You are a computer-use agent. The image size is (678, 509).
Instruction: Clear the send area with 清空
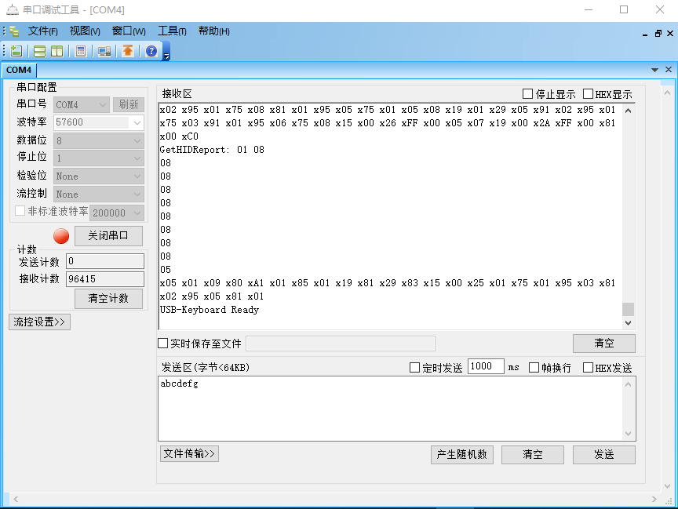coord(532,455)
